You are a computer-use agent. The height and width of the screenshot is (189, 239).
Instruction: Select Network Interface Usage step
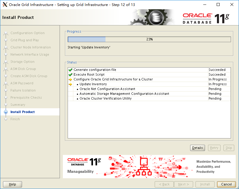coord(30,54)
